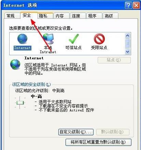Click 将所有区域重置为默认级别(R) button
The image size is (141, 150).
click(x=98, y=142)
